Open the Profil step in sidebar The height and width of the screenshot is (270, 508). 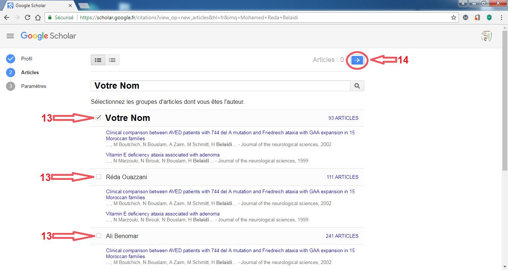(26, 59)
